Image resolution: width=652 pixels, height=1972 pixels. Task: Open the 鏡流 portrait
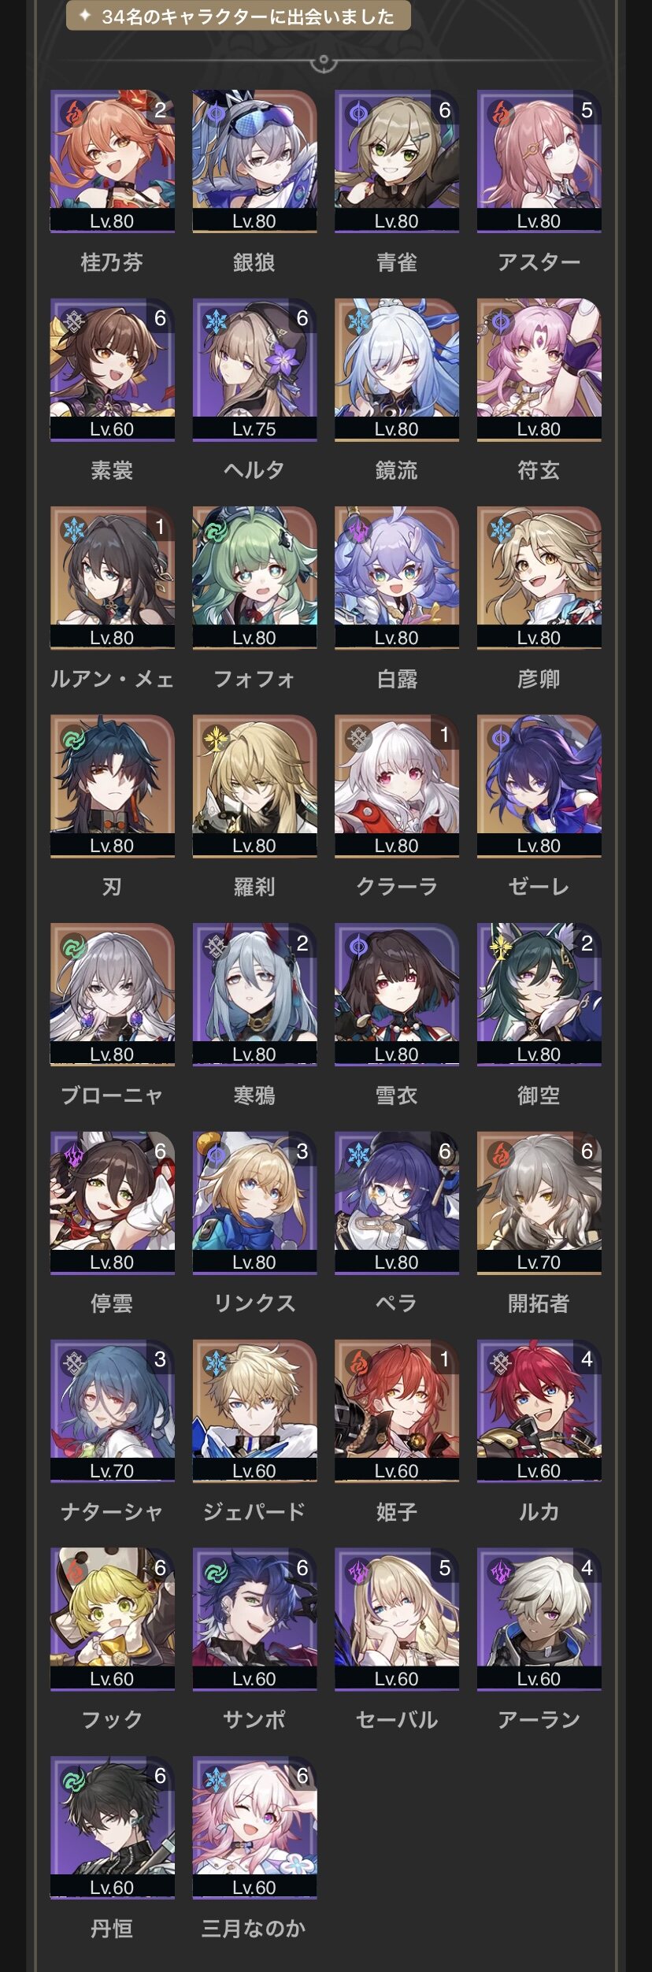point(397,369)
